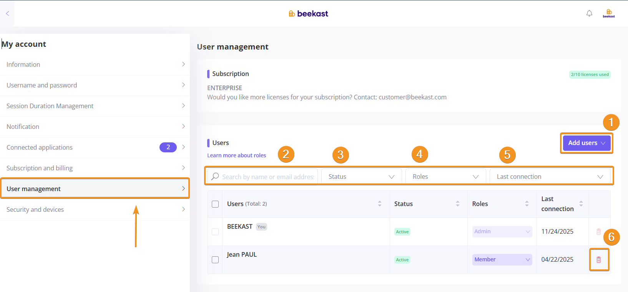The height and width of the screenshot is (292, 628).
Task: Open the Last connection filter dropdown
Action: (x=550, y=177)
